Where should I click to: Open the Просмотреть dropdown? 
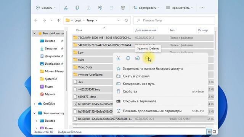[179, 8]
